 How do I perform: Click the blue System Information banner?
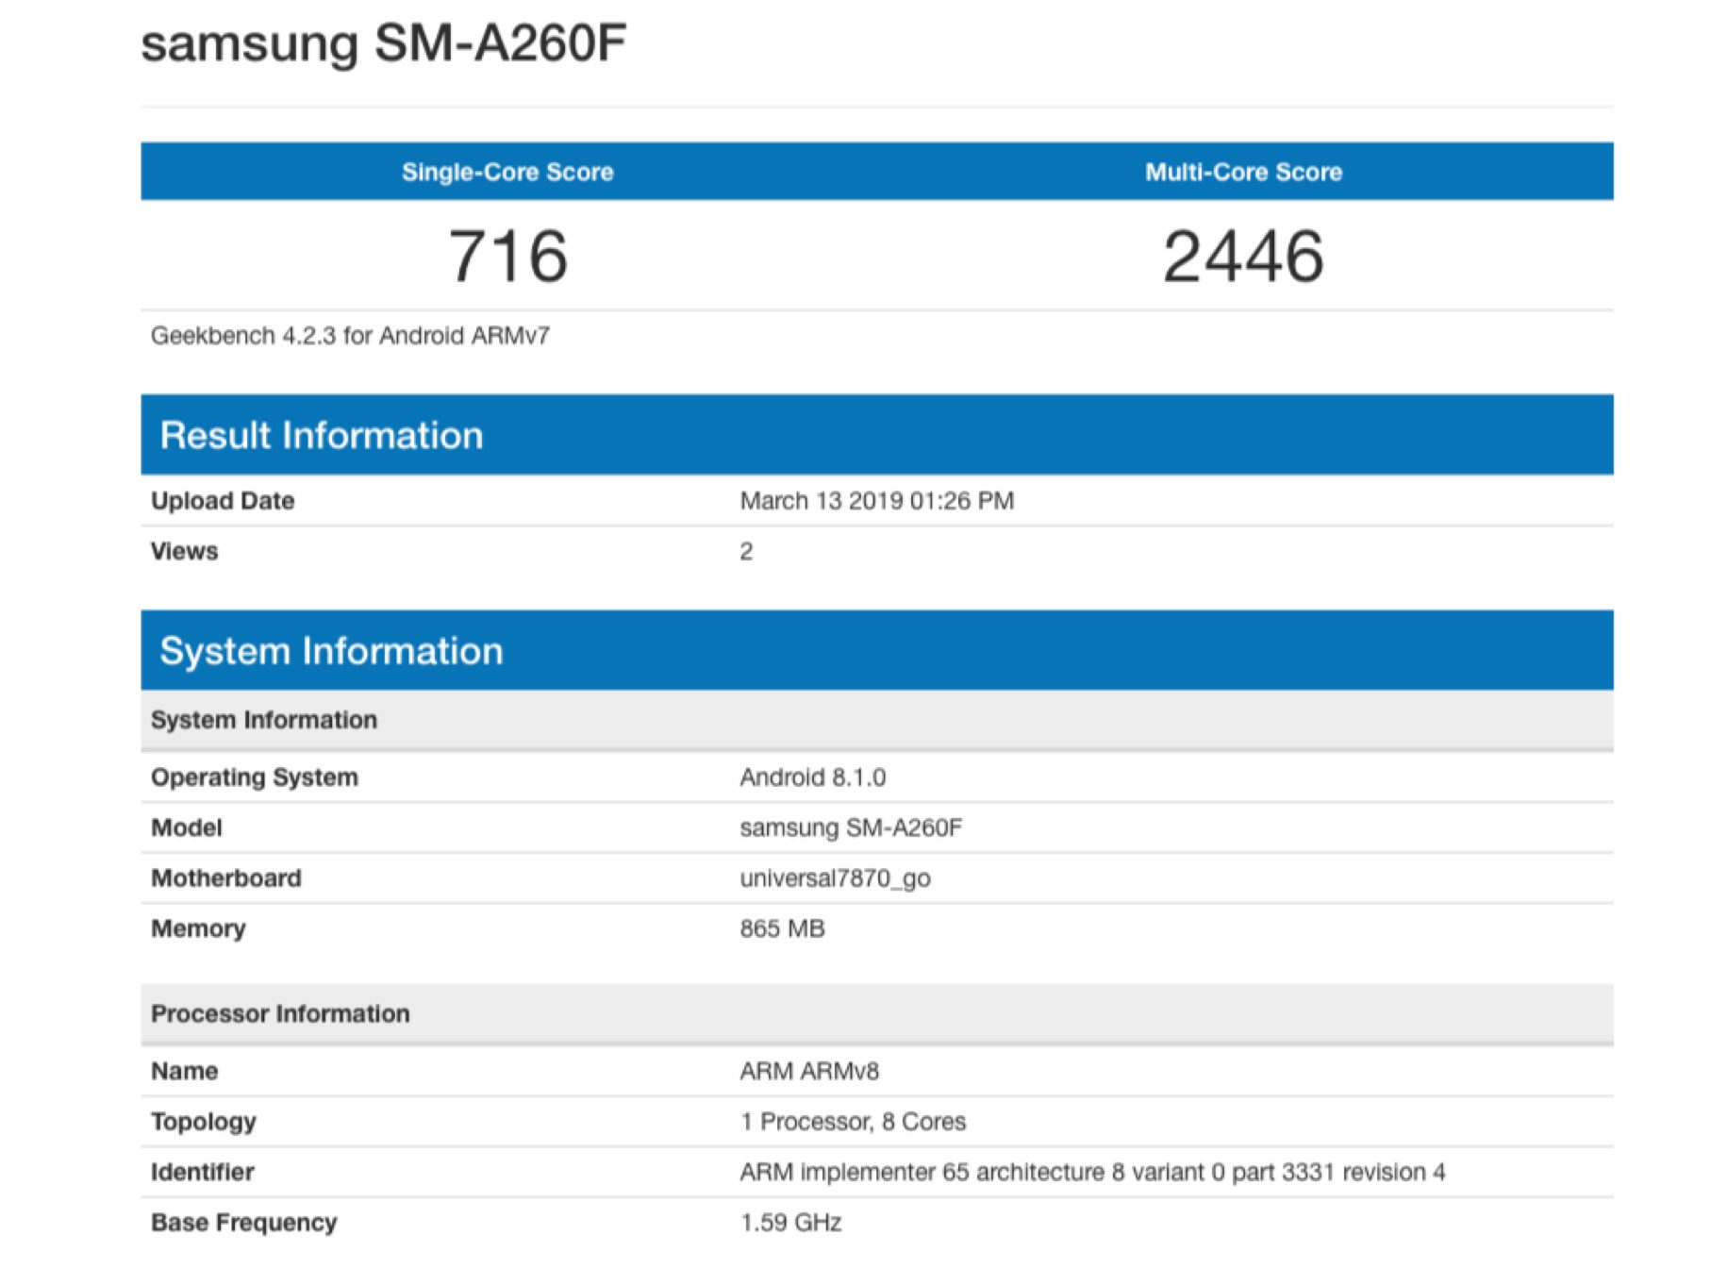331,651
